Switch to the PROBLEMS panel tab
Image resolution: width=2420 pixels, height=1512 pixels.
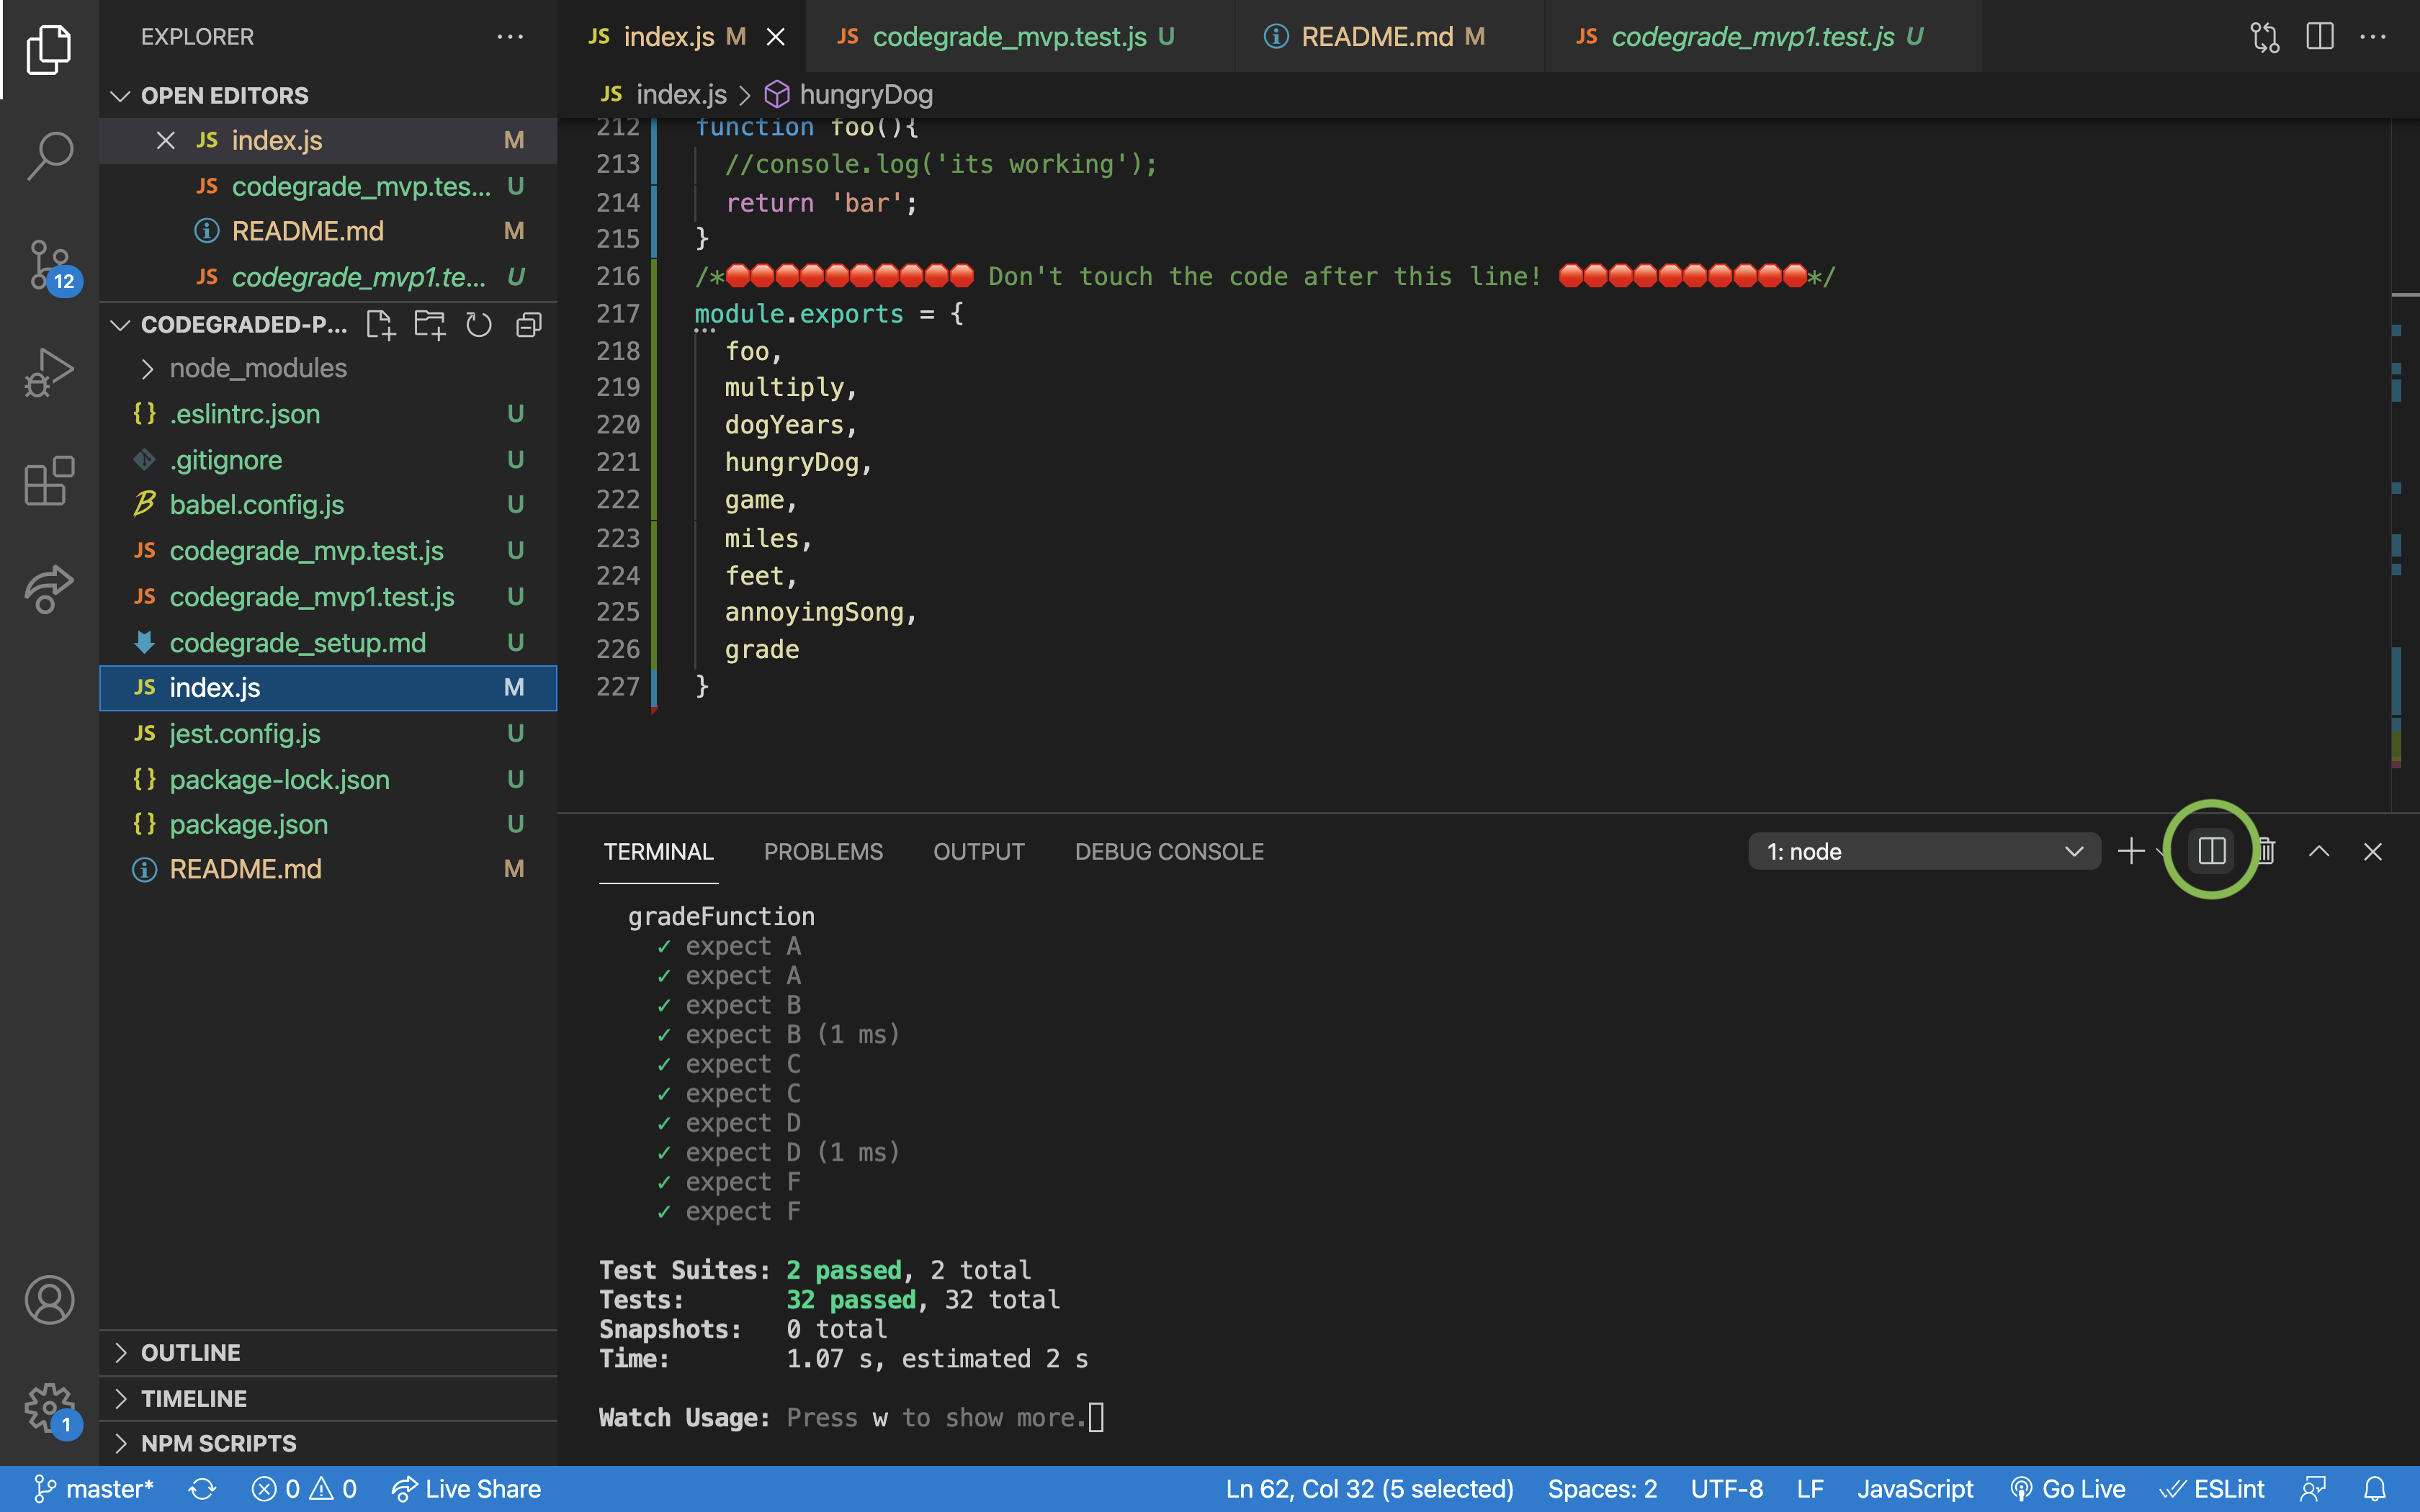tap(823, 851)
